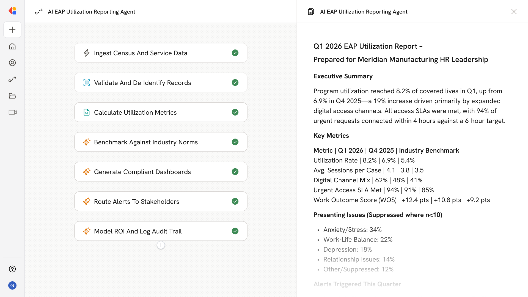This screenshot has width=528, height=297.
Task: Open the folder icon in sidebar
Action: click(12, 96)
